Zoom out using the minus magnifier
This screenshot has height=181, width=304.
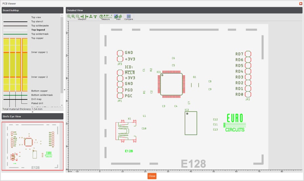tap(78, 17)
